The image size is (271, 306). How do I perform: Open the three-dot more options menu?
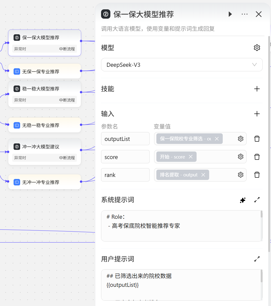(244, 14)
